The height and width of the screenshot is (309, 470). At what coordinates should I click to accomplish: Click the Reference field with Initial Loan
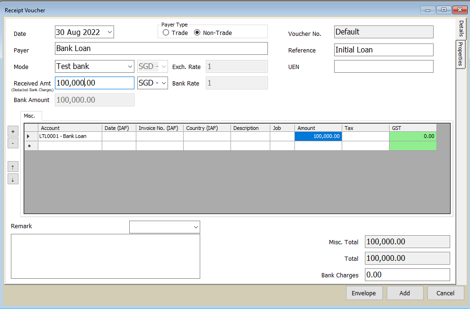tap(384, 50)
